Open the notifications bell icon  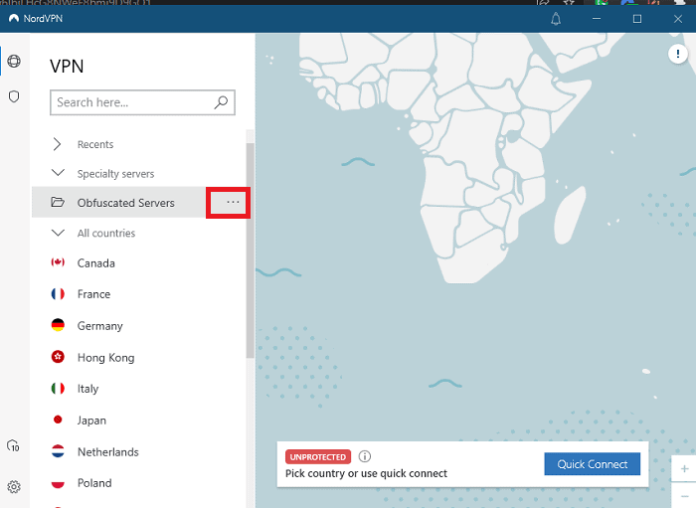coord(556,19)
